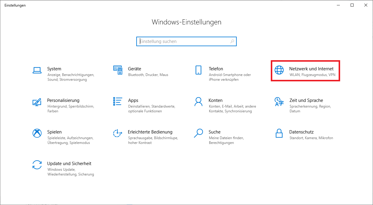Select the "Erleichterte Bedienung" heading text
The height and width of the screenshot is (205, 373).
pos(150,132)
